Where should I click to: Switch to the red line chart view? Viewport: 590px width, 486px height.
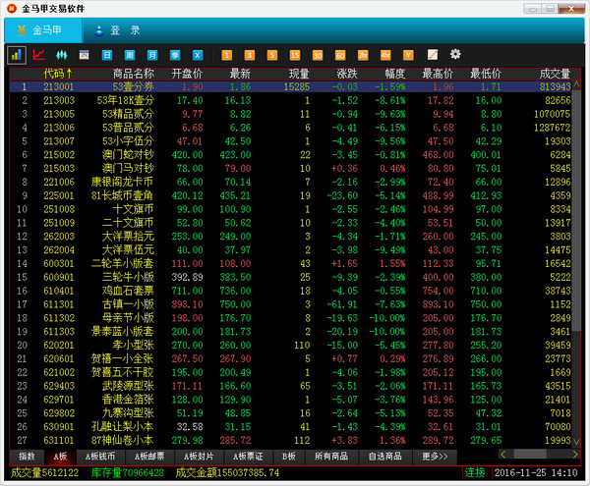click(x=38, y=55)
